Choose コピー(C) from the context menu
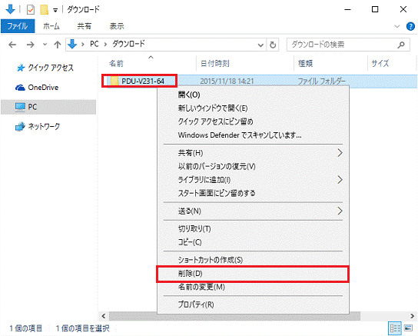 [x=253, y=242]
